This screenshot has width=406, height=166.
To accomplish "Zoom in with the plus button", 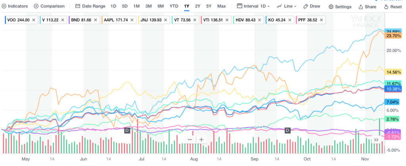I will (x=201, y=139).
